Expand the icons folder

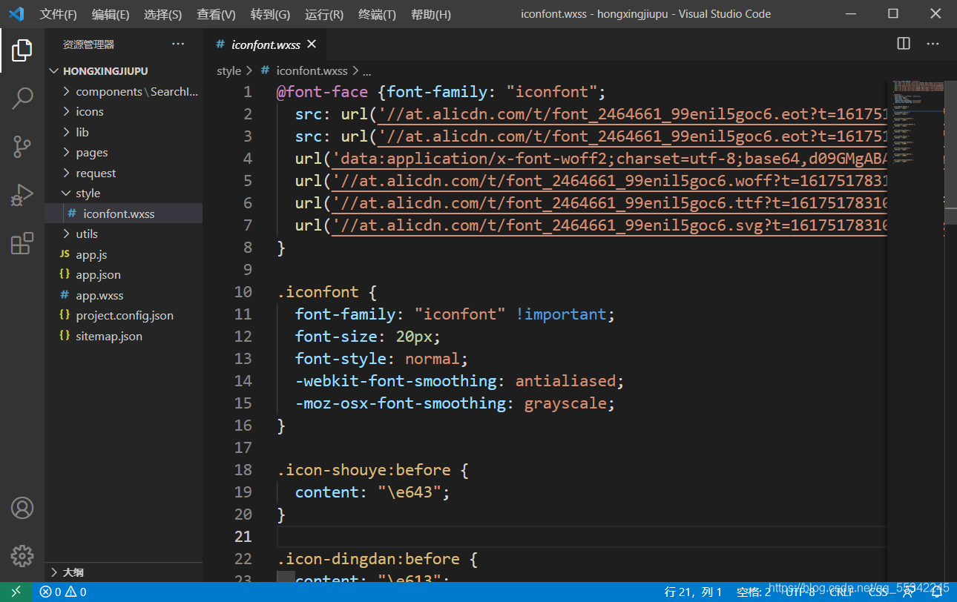click(123, 112)
